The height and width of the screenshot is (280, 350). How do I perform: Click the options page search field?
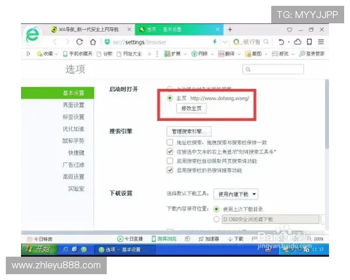(x=273, y=69)
